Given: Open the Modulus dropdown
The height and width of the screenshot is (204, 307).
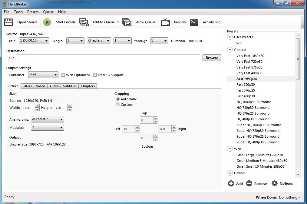Looking at the screenshot, I should pyautogui.click(x=47, y=127).
